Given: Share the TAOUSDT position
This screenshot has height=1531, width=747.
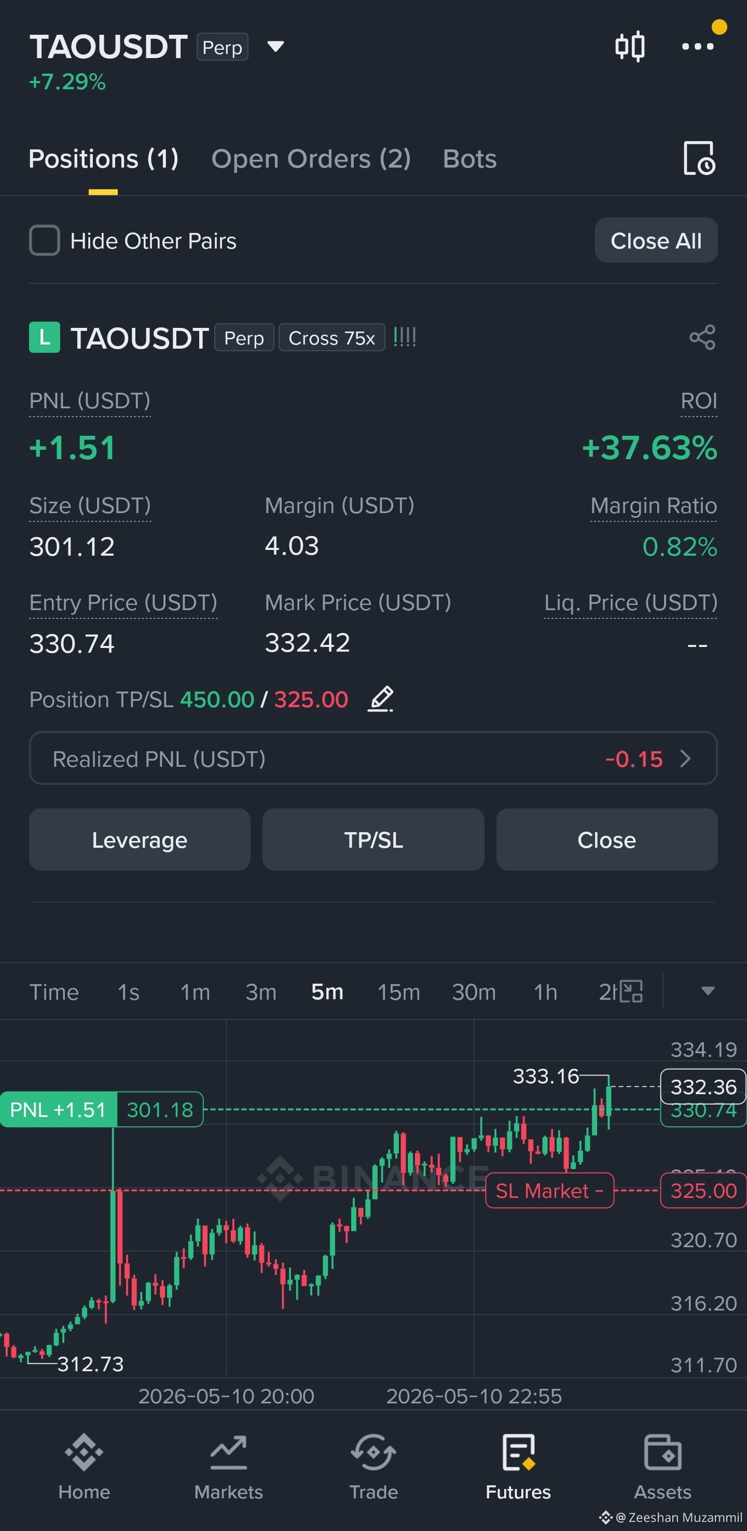Looking at the screenshot, I should (x=702, y=338).
